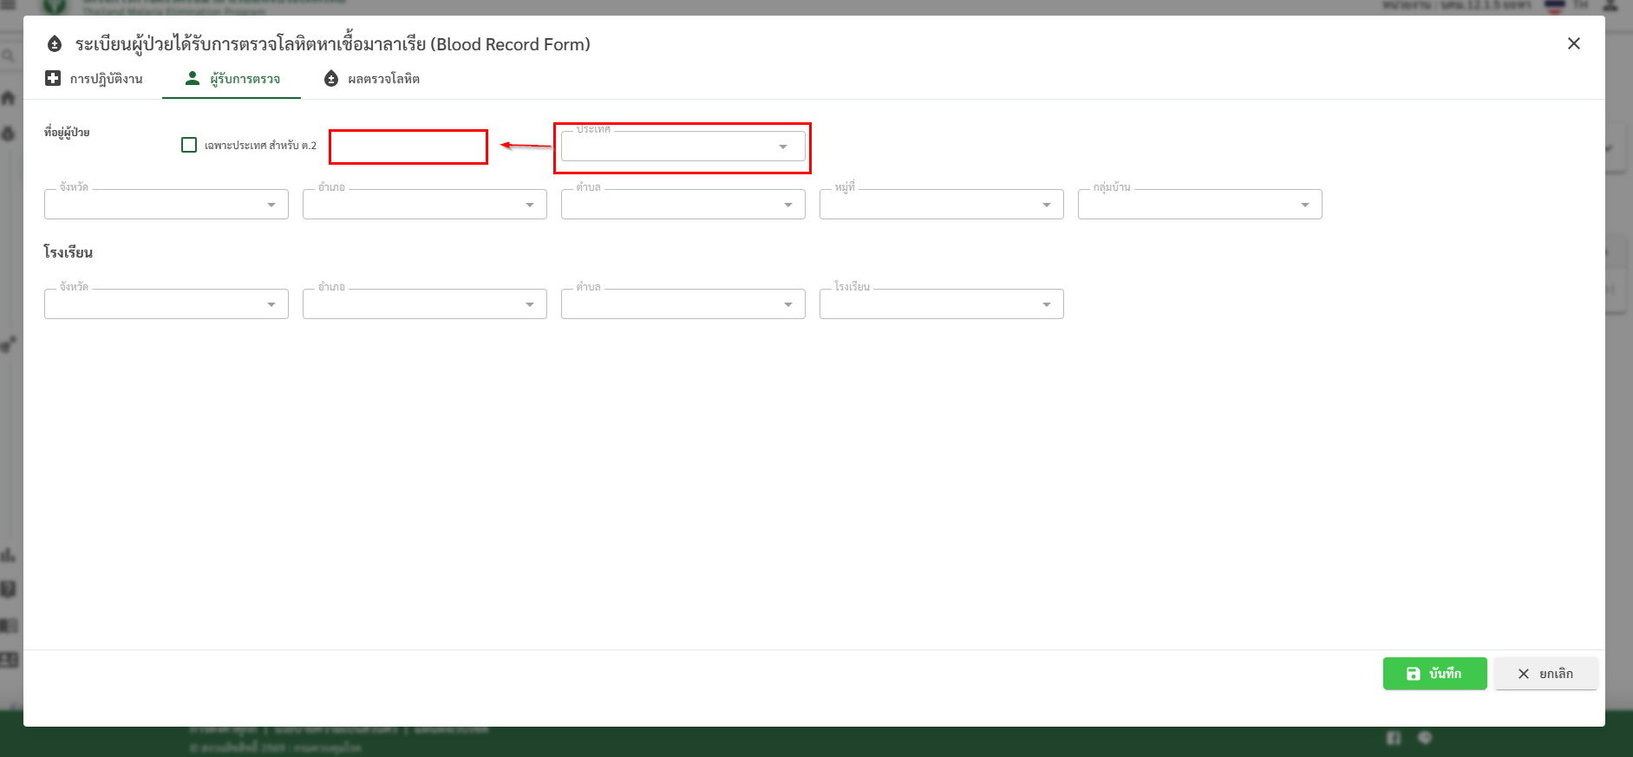Image resolution: width=1633 pixels, height=757 pixels.
Task: Open the ประเทศ country dropdown
Action: pyautogui.click(x=683, y=147)
